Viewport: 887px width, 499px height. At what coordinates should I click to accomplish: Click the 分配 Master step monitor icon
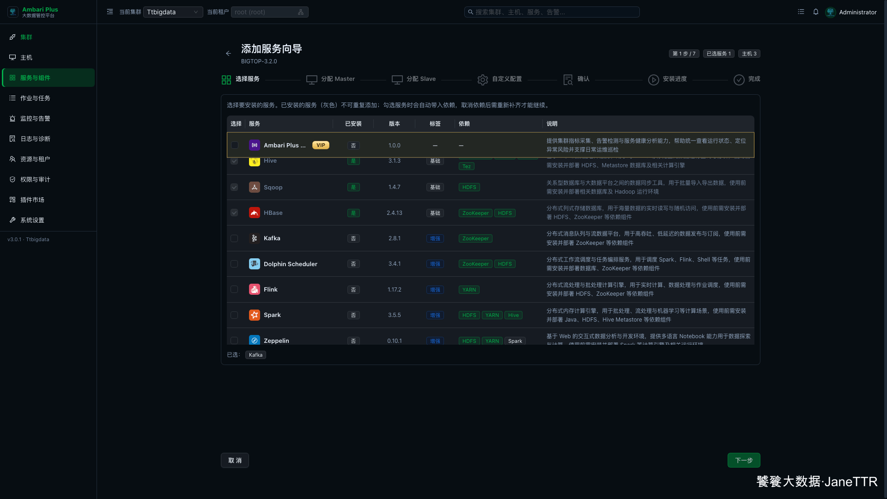(312, 80)
